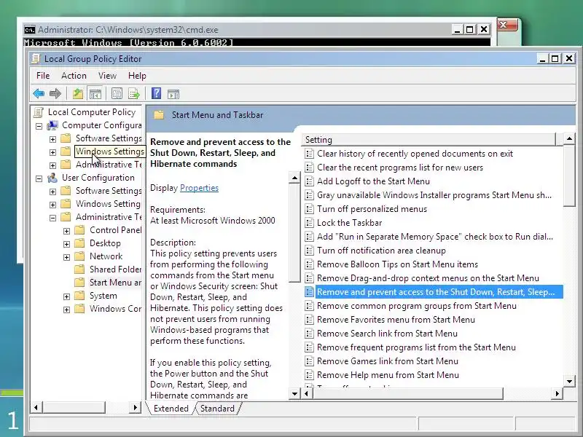The width and height of the screenshot is (583, 437).
Task: Open the View menu
Action: click(x=107, y=76)
